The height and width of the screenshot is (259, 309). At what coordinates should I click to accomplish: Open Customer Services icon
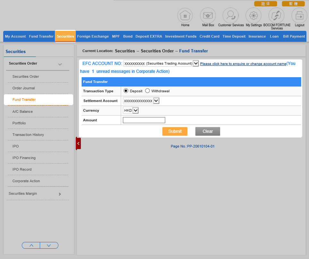(x=231, y=15)
